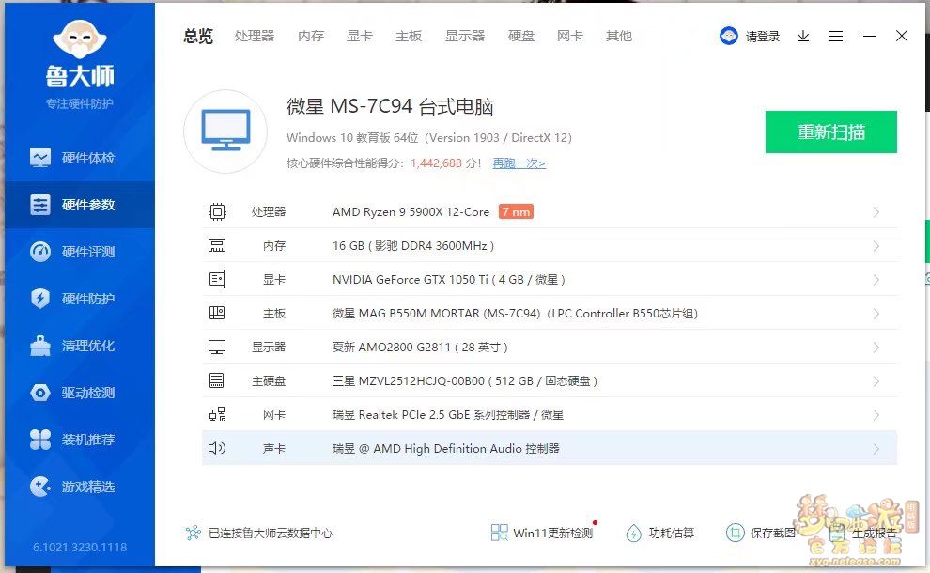This screenshot has width=930, height=573.
Task: Click the login avatar icon
Action: coord(728,37)
